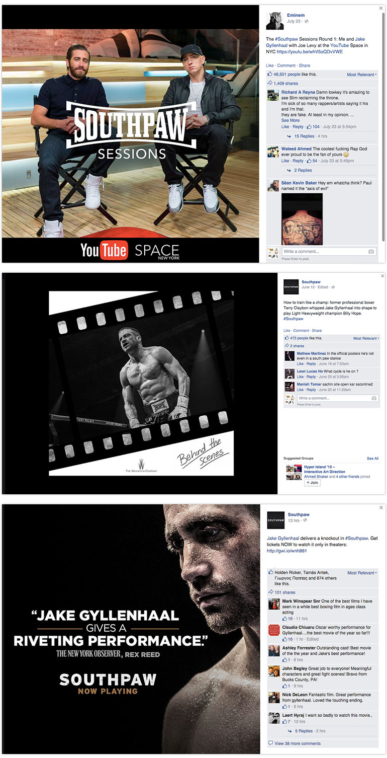
Task: Join the Hyper Island '10 group
Action: (x=312, y=483)
